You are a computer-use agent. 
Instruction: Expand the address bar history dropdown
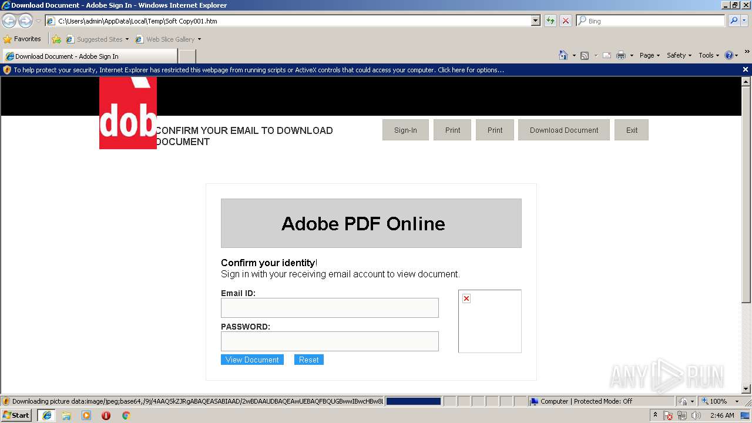pos(535,21)
